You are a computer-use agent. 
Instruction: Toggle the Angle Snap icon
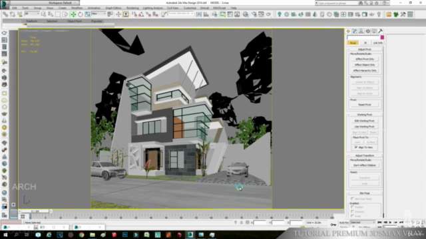pos(141,15)
